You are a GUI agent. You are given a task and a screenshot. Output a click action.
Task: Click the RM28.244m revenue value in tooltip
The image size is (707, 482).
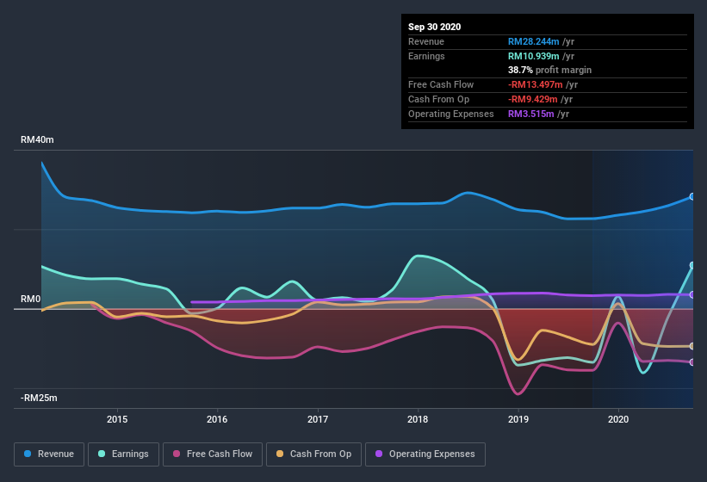pos(533,41)
